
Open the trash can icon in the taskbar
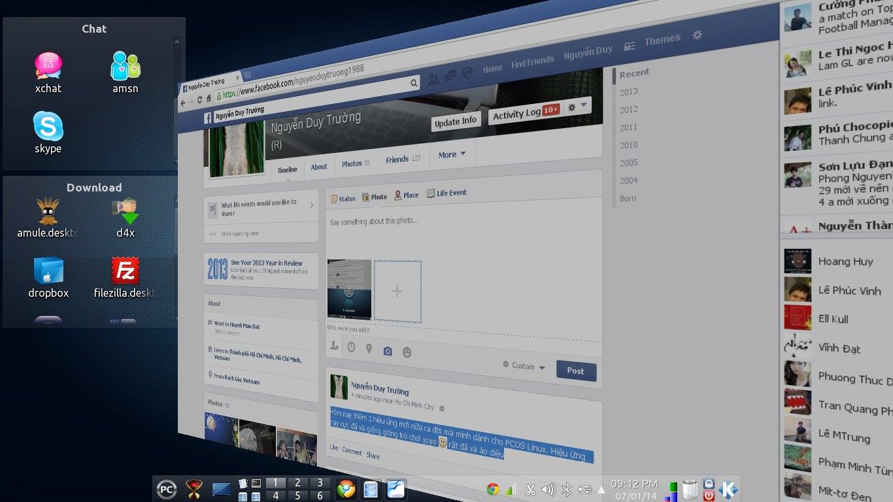point(689,489)
